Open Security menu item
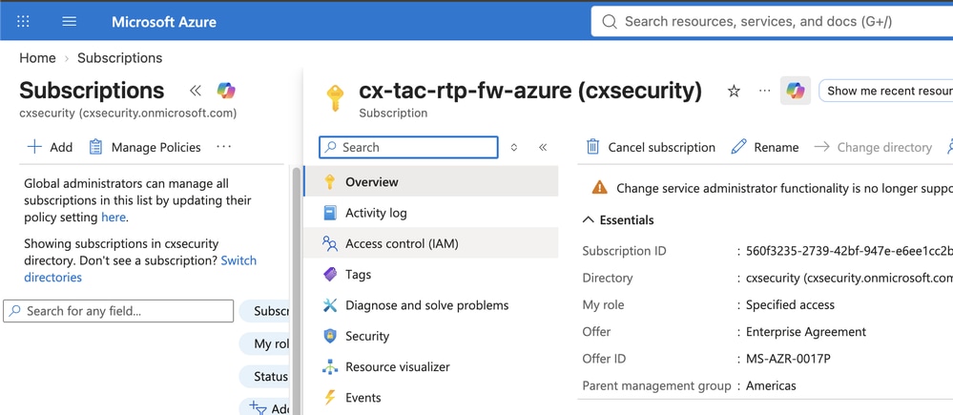Screen dimensions: 953x415 click(431, 336)
